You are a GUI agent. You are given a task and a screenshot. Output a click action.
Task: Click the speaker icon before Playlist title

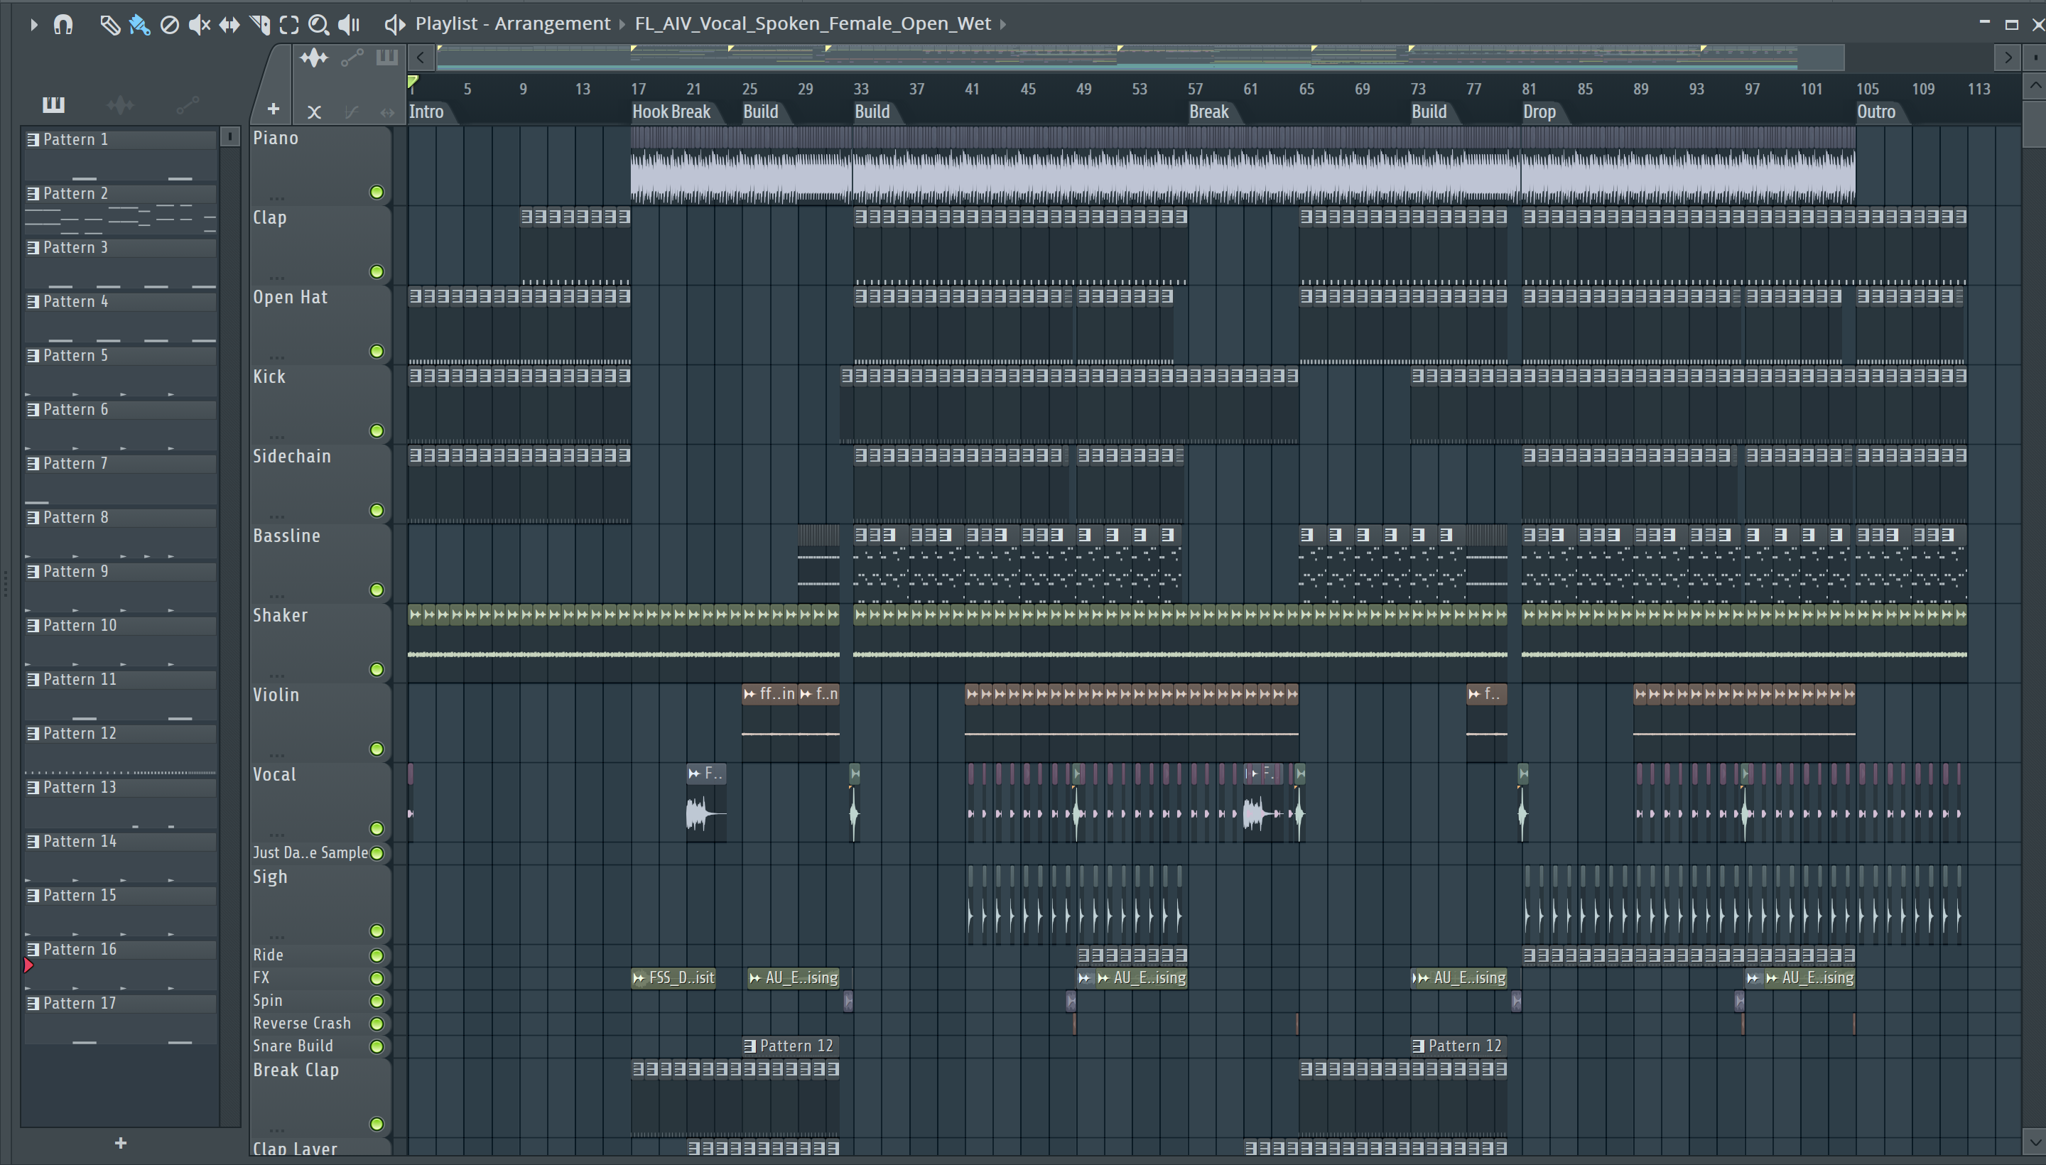click(x=394, y=25)
